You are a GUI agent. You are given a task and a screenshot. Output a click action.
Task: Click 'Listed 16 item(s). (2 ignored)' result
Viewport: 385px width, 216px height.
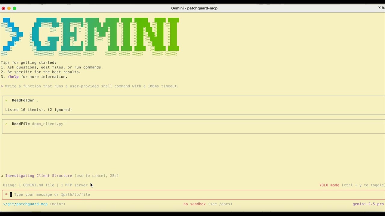(38, 110)
